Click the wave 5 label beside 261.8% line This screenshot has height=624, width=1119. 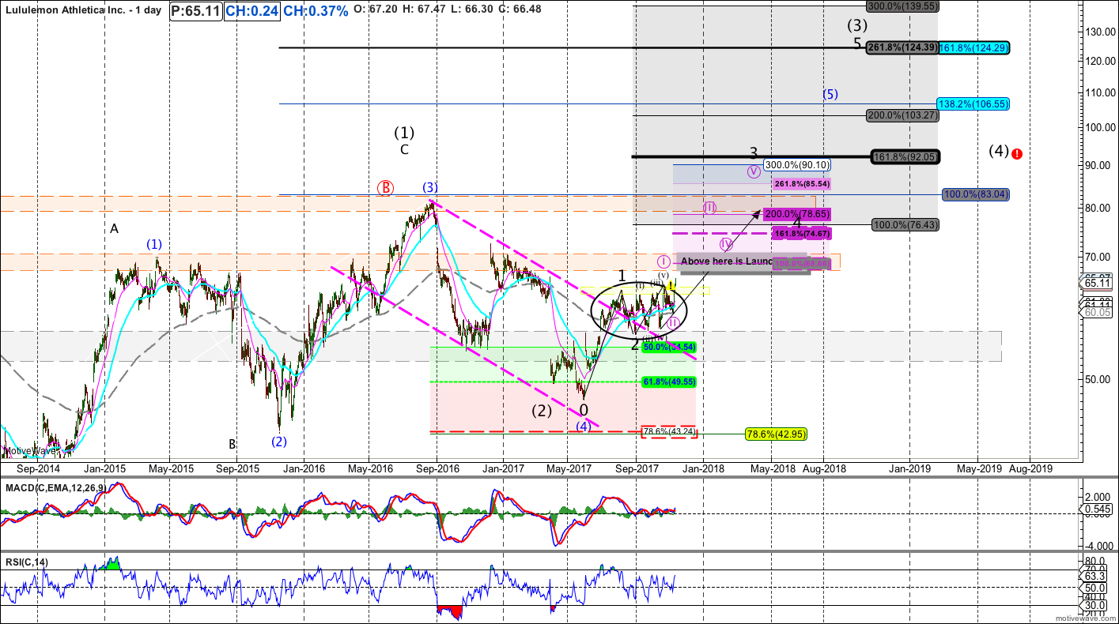[857, 44]
